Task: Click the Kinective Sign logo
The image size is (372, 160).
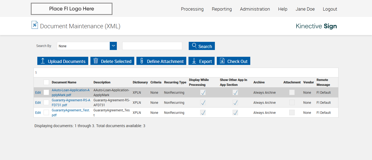Action: [x=316, y=26]
